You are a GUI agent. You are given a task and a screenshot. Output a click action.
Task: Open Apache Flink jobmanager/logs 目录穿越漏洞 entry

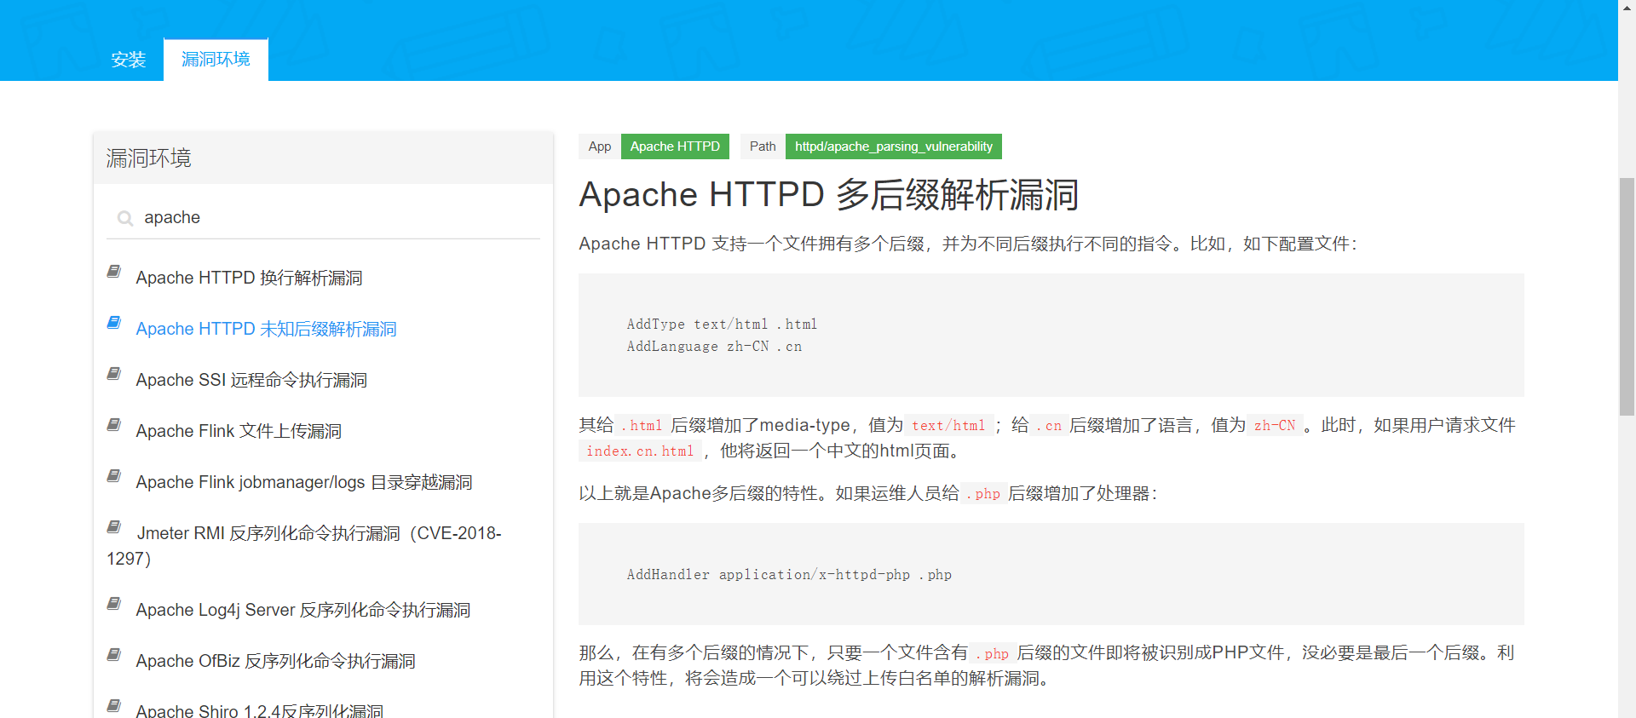pyautogui.click(x=304, y=482)
